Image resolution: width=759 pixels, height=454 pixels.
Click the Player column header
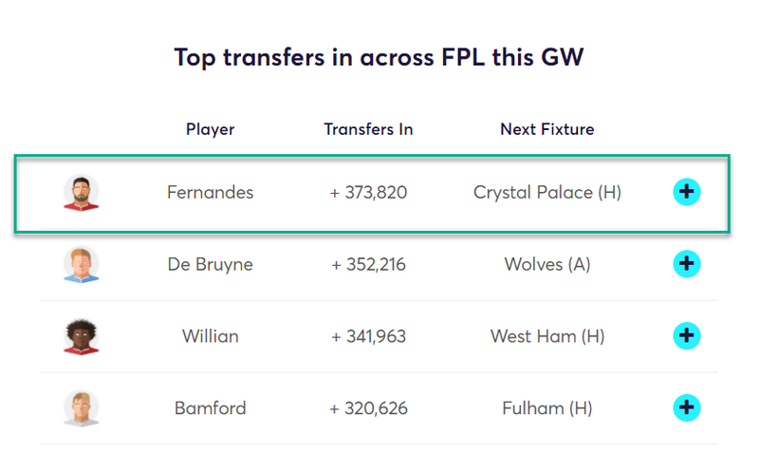210,129
